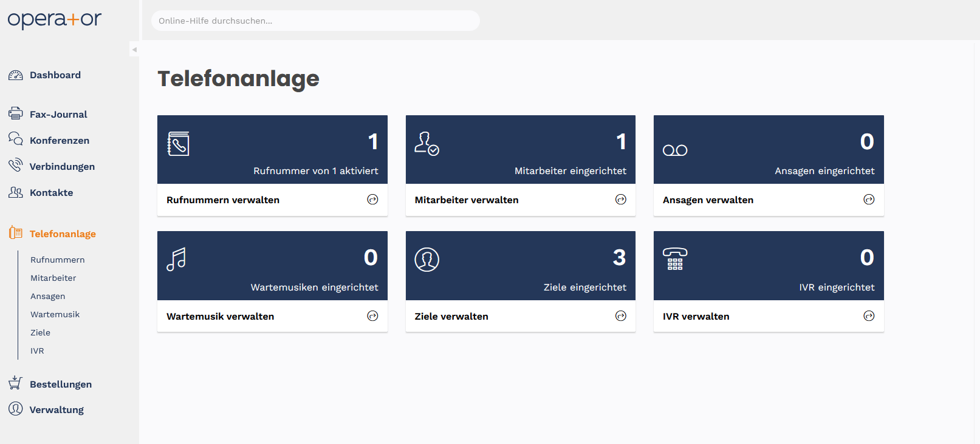Click the keypad phone icon on IVR card
The height and width of the screenshot is (444, 980).
coord(675,259)
